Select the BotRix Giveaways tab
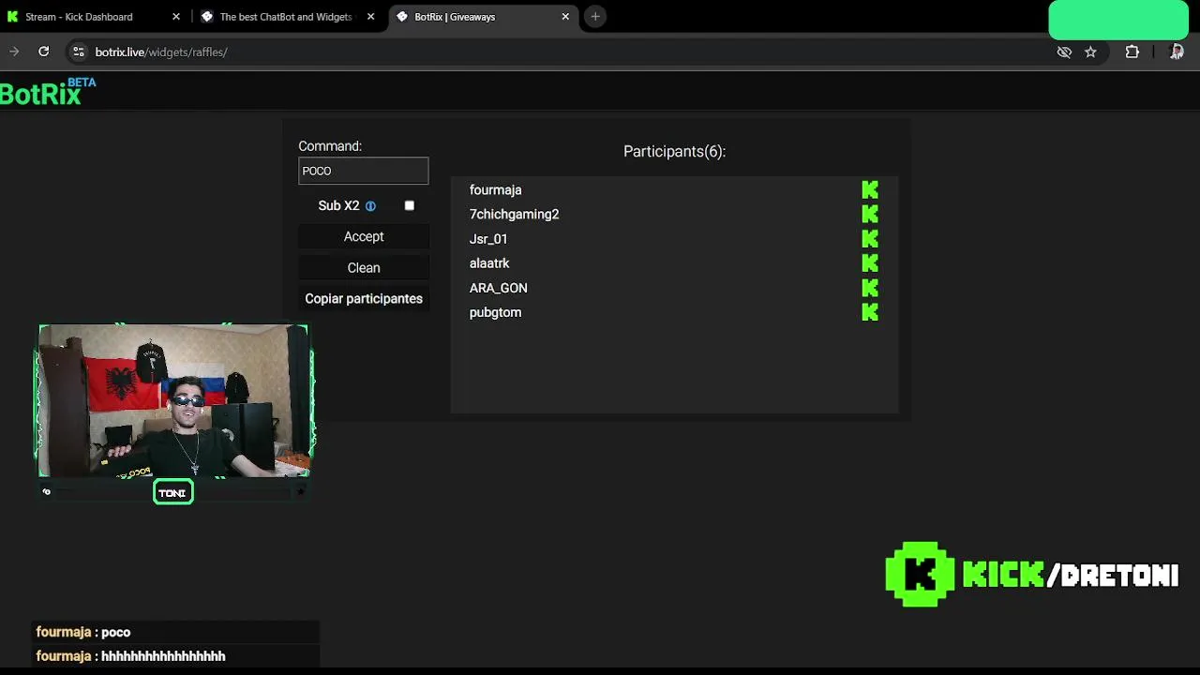This screenshot has width=1200, height=675. click(x=484, y=17)
